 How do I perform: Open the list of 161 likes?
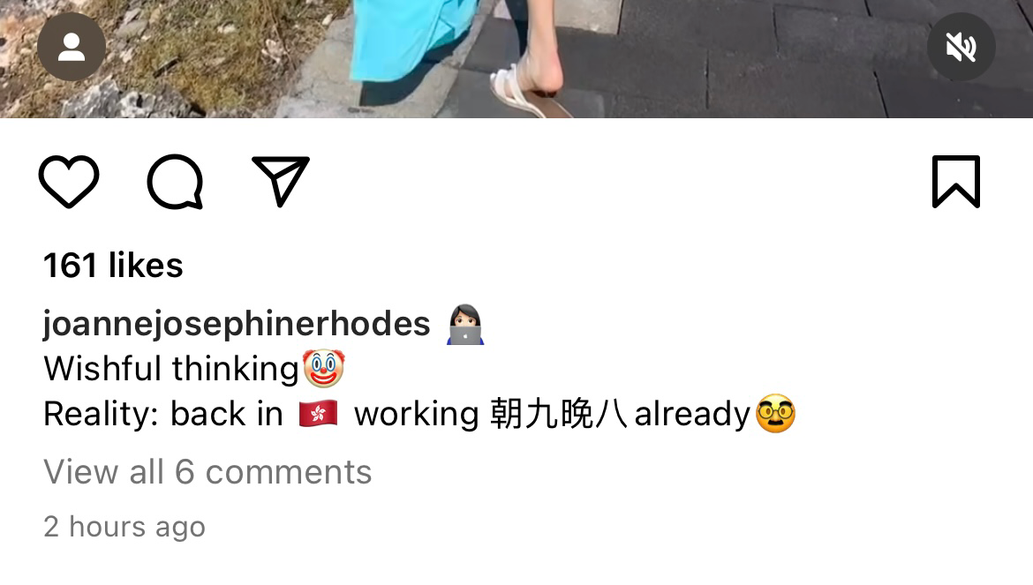tap(113, 266)
